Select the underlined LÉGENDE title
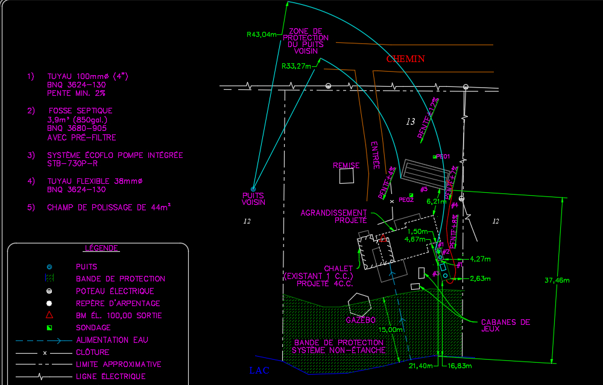 click(x=101, y=248)
